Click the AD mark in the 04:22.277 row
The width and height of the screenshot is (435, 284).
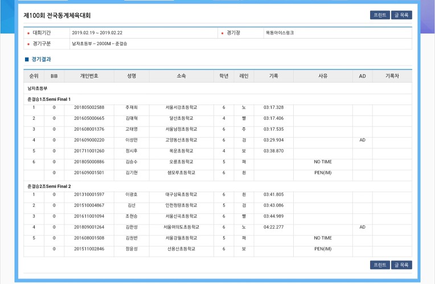click(362, 227)
